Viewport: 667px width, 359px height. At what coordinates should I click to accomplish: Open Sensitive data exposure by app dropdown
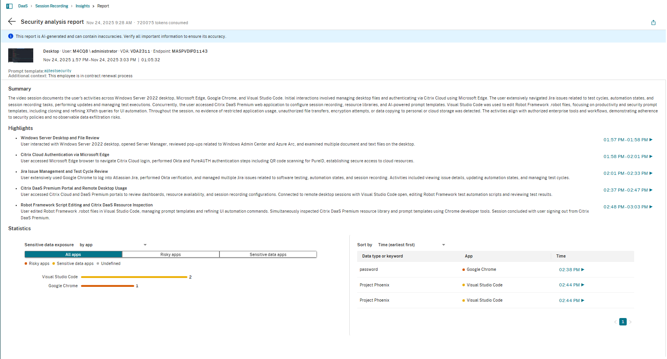[113, 245]
